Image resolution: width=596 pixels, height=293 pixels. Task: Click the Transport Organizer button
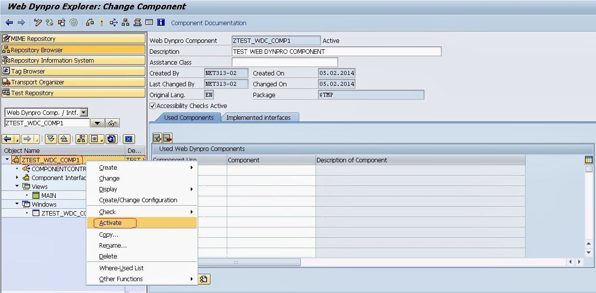tap(73, 82)
